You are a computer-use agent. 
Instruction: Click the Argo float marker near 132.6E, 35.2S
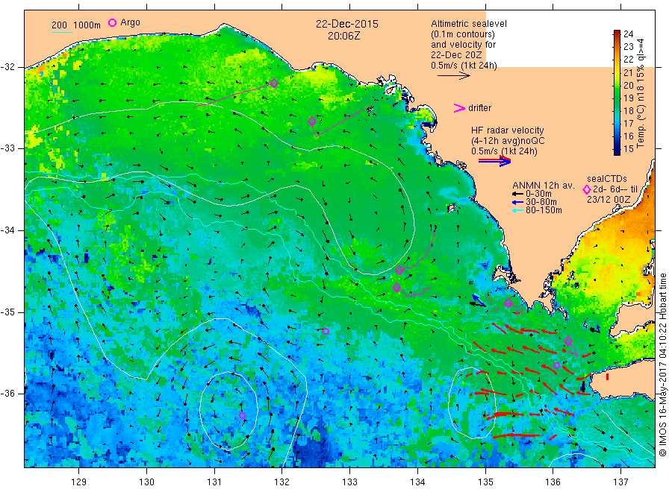tap(326, 331)
